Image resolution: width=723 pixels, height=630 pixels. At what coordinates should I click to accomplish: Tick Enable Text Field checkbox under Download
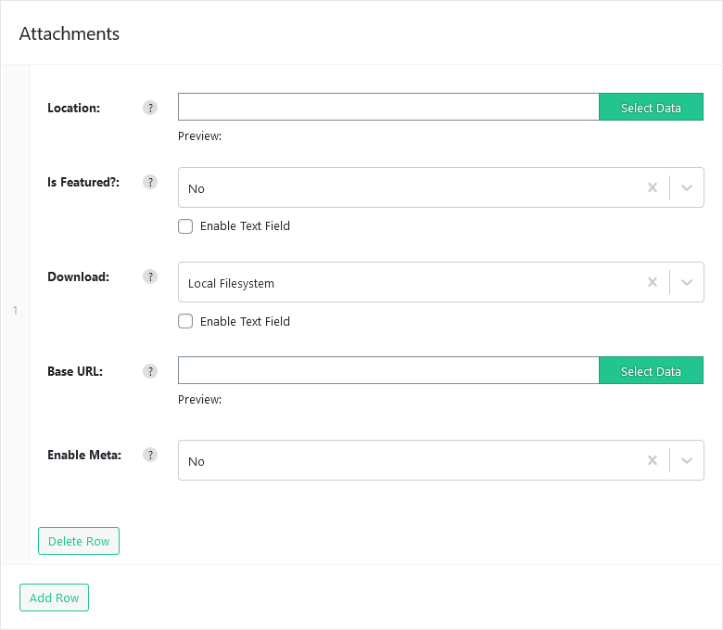coord(185,321)
